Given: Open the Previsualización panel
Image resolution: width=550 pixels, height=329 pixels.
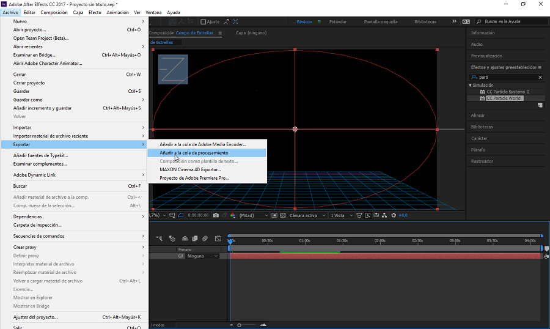Looking at the screenshot, I should point(486,56).
